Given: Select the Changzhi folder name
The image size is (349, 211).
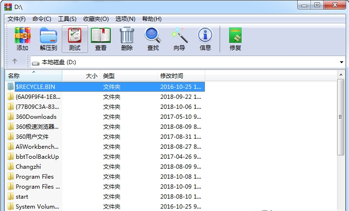Looking at the screenshot, I should click(28, 166).
